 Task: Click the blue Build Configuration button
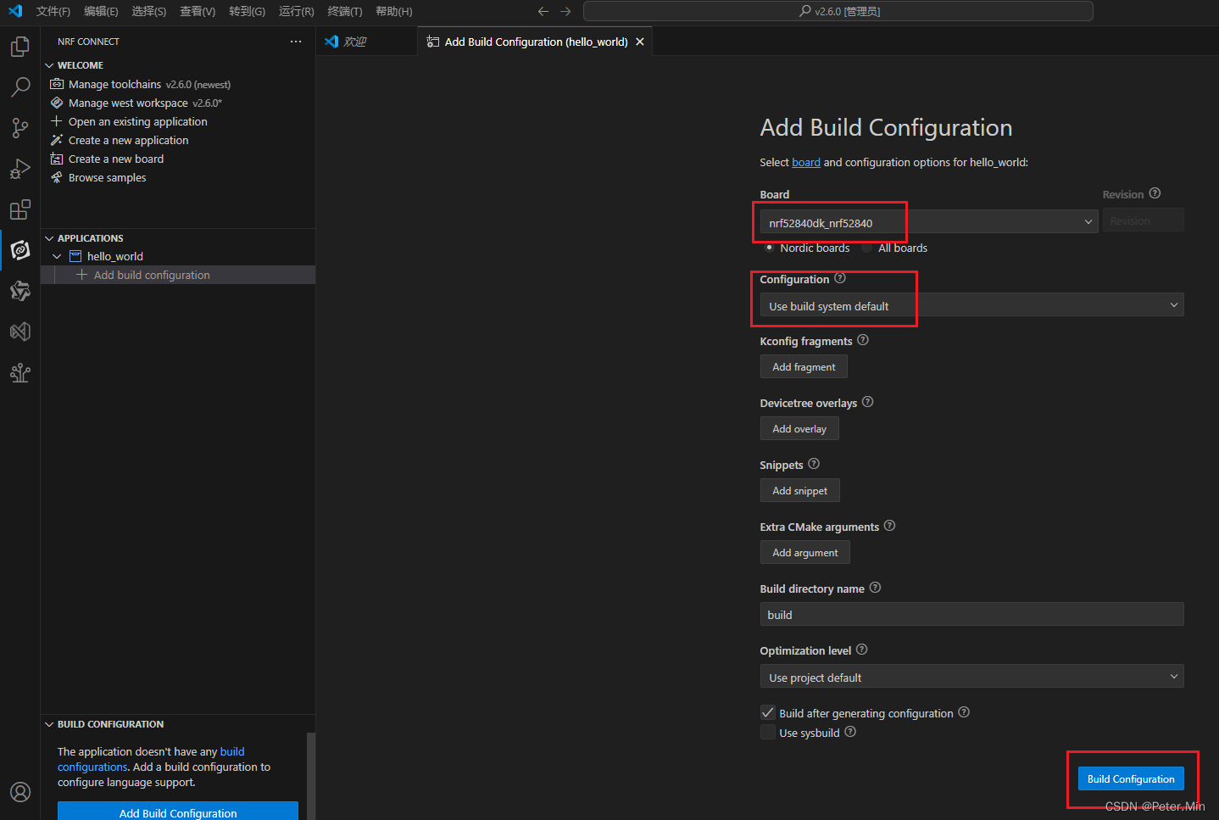point(1131,778)
